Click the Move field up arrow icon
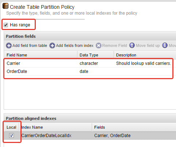This screenshot has width=176, height=147. [x=132, y=45]
